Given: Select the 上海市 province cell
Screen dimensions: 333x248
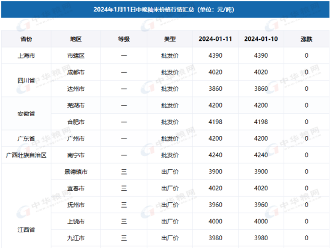Looking at the screenshot, I should [26, 55].
